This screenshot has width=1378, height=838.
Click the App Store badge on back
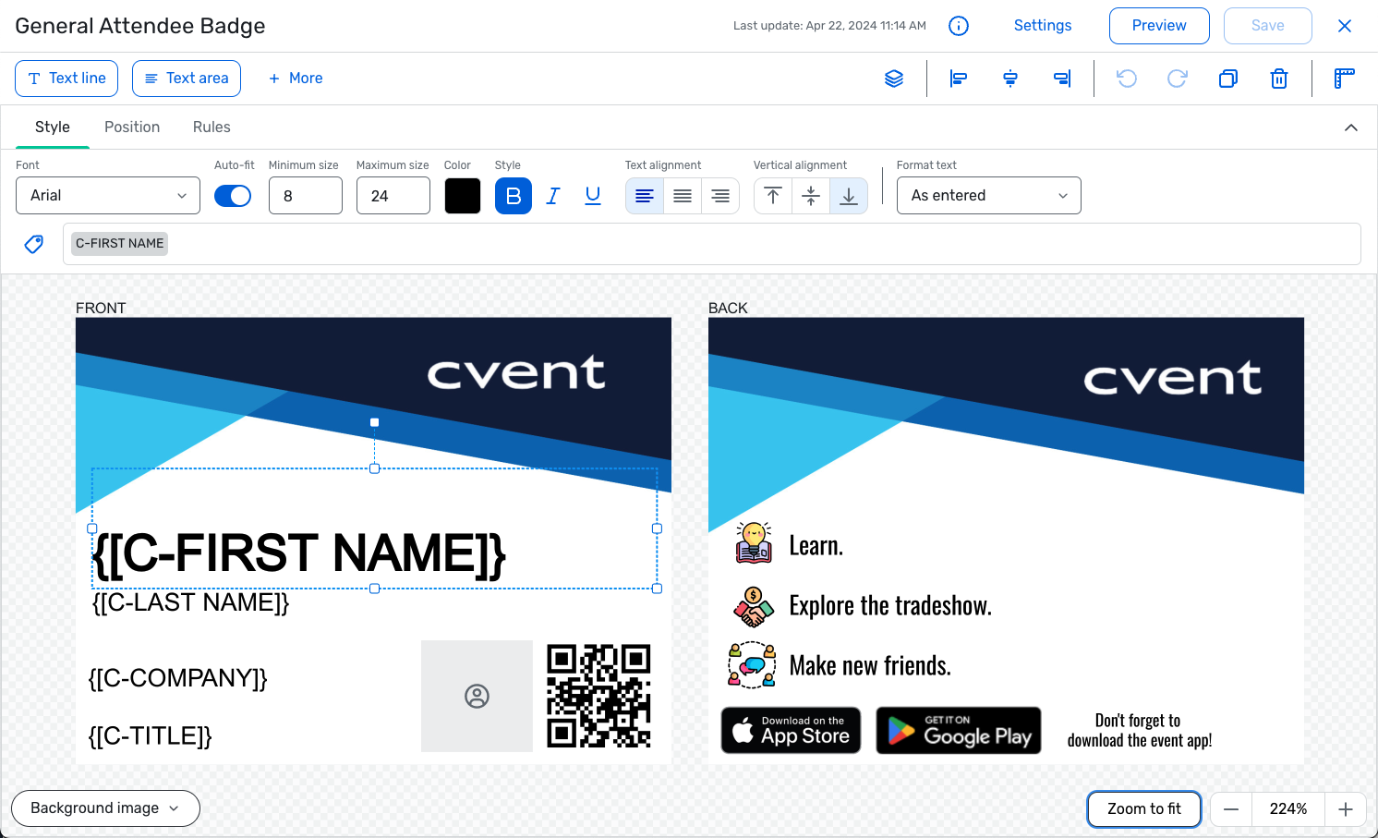point(791,731)
